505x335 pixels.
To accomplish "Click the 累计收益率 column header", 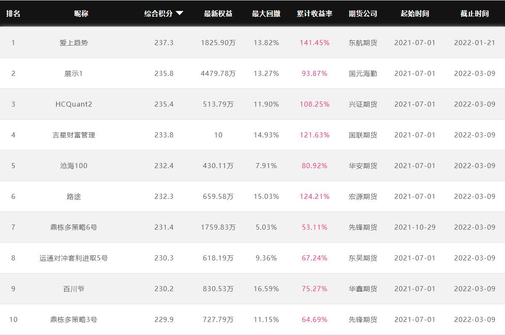I will [314, 13].
